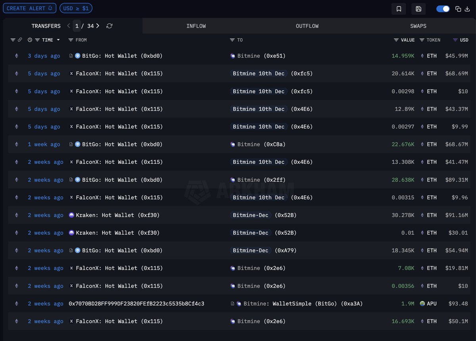Click FalconX sender in $68.69M row

point(119,74)
